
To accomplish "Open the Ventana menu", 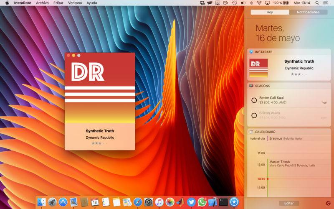I will click(x=75, y=3).
